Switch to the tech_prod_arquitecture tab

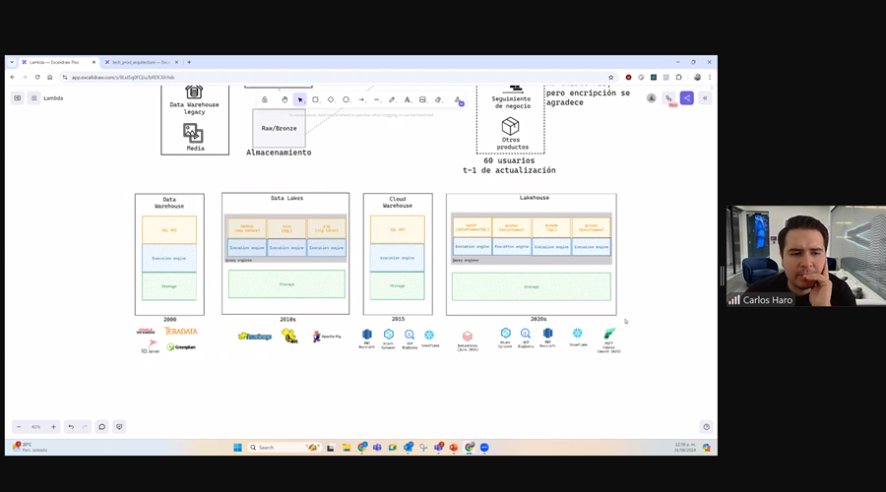point(141,62)
